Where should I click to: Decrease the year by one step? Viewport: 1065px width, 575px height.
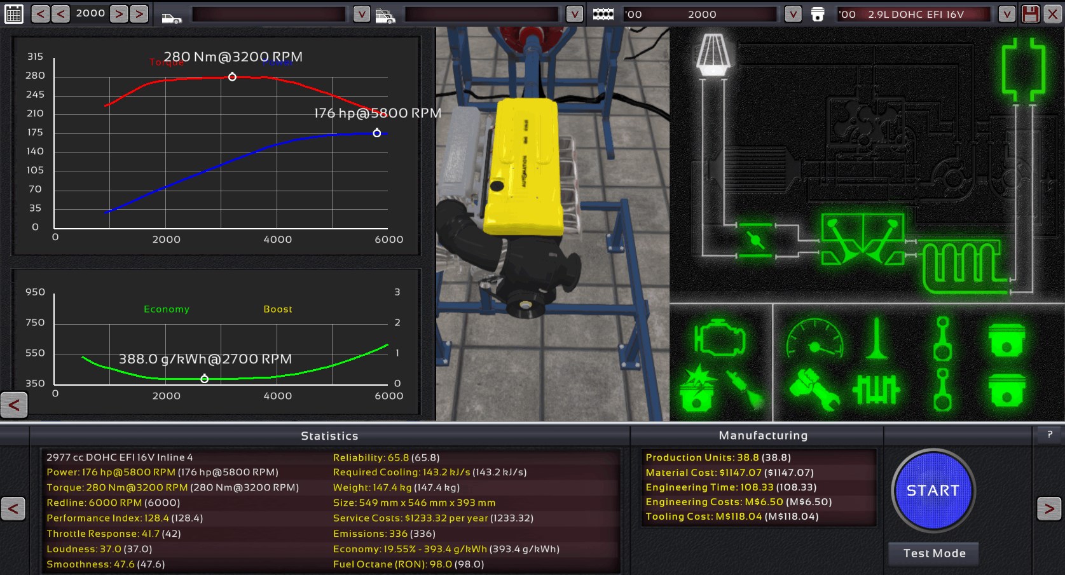point(60,13)
